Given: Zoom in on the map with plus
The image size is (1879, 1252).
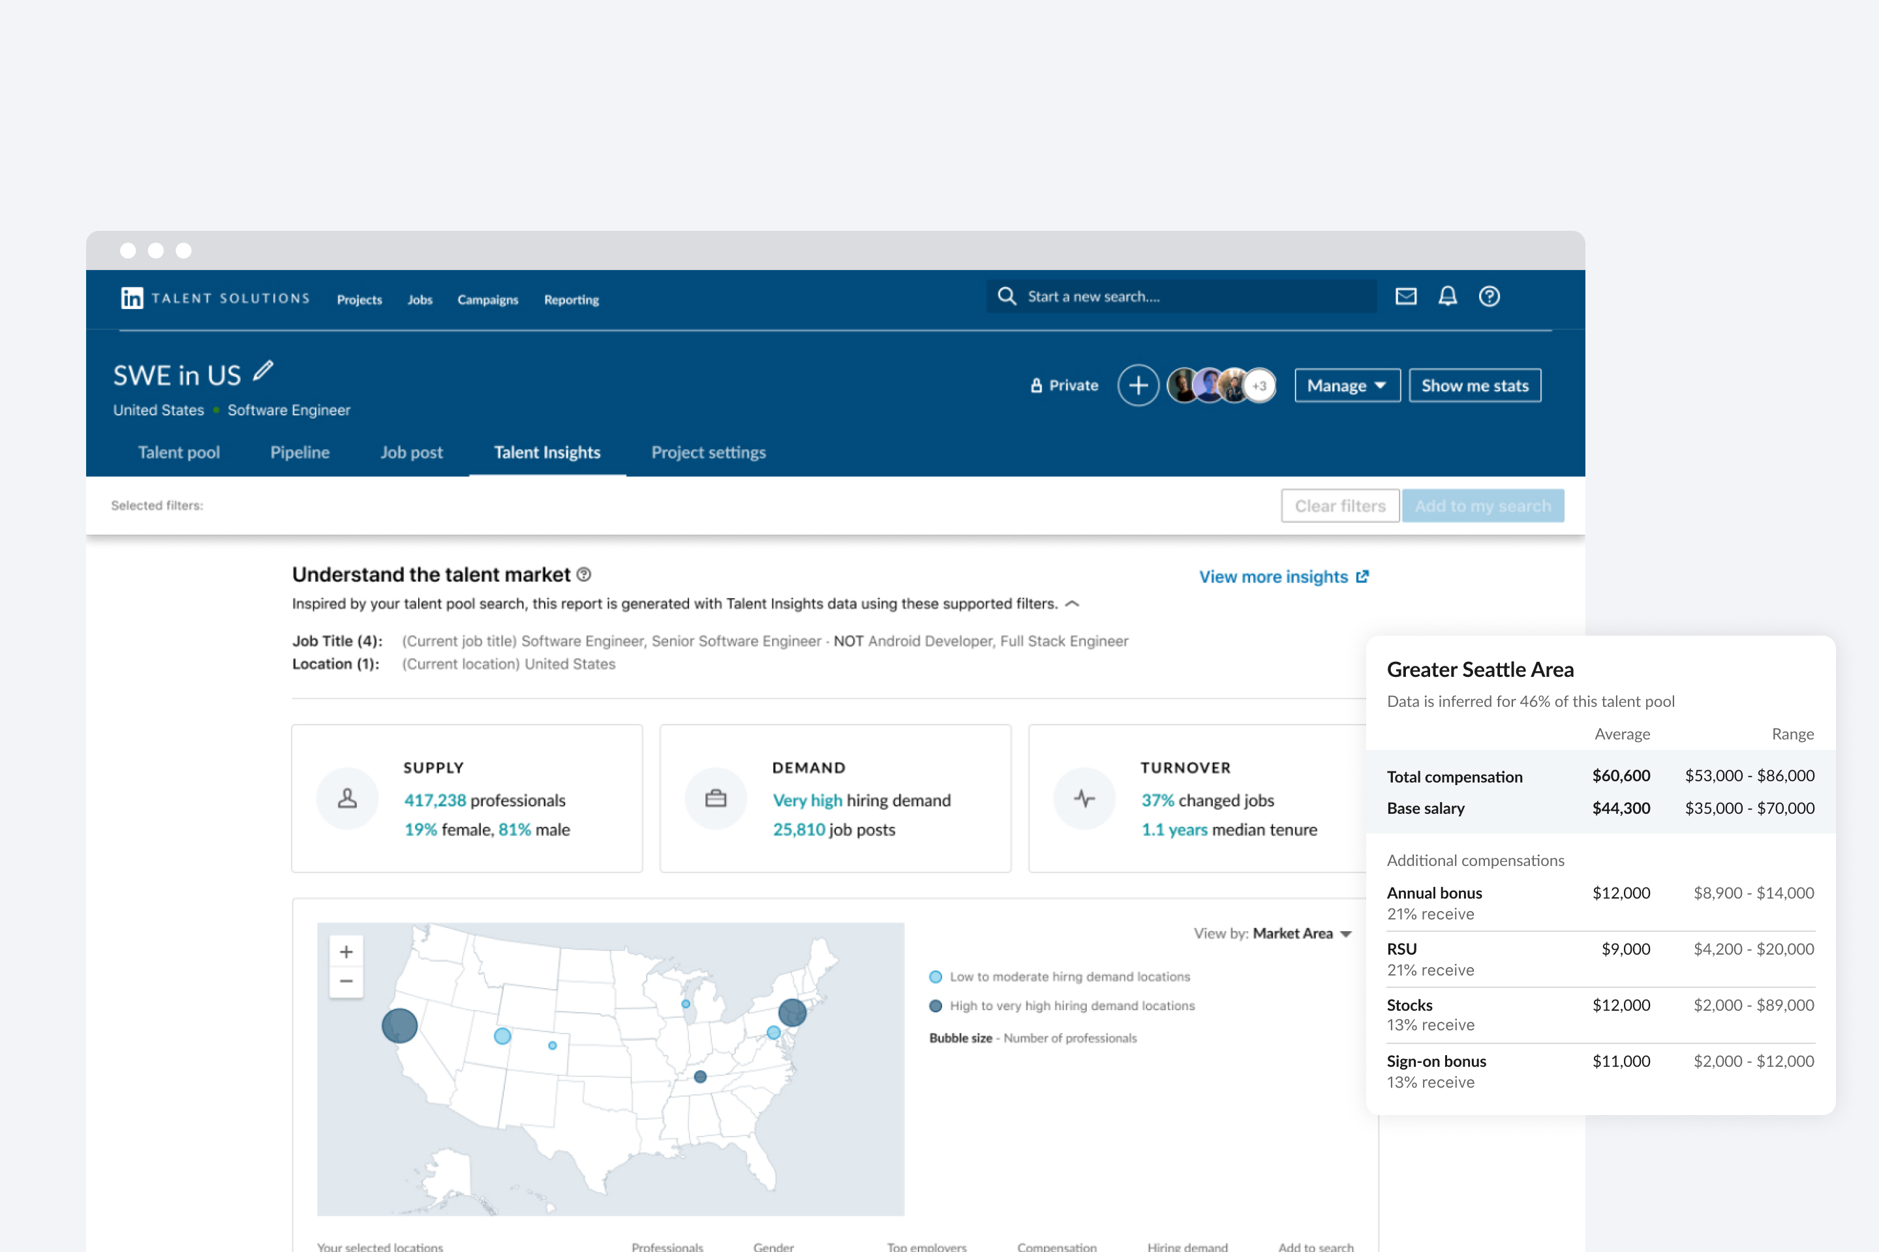Looking at the screenshot, I should [346, 951].
